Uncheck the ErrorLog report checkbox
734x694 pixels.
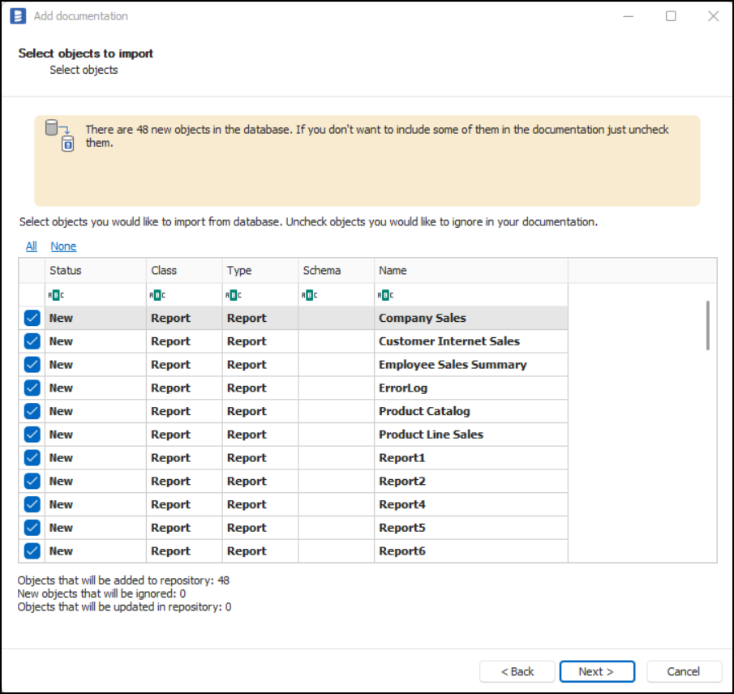click(x=32, y=388)
